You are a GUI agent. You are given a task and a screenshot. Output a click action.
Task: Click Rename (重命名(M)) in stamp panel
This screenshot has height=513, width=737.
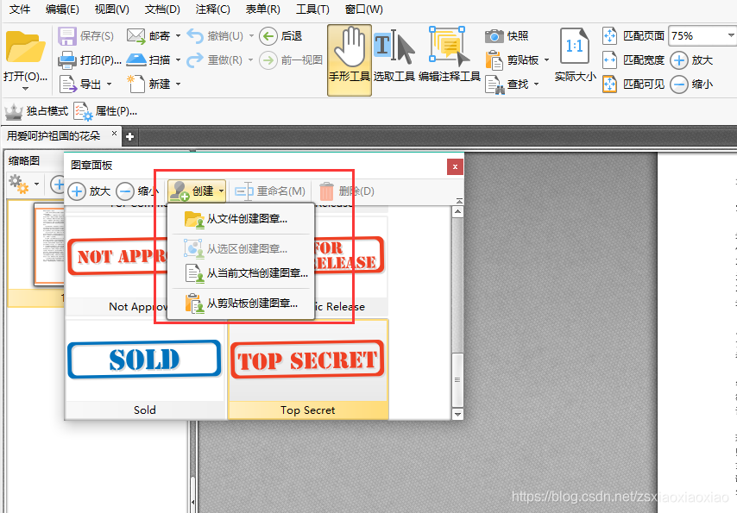coord(270,191)
